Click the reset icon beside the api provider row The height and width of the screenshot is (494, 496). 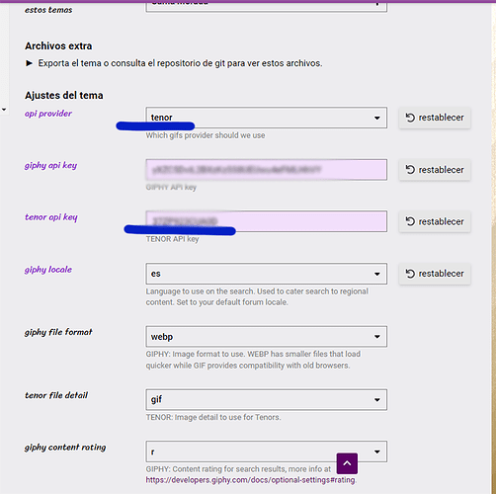(x=410, y=118)
